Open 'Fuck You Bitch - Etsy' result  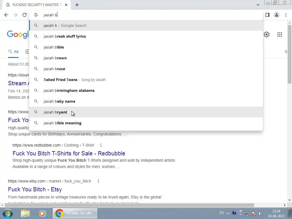click(35, 189)
